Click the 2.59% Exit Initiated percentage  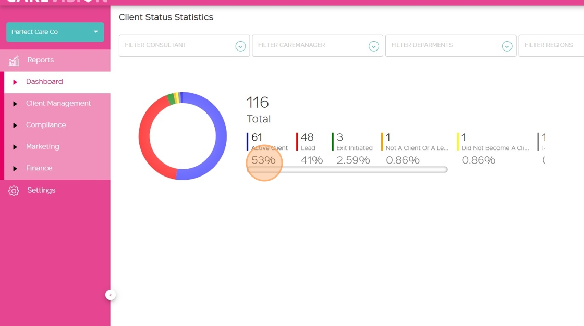coord(353,160)
